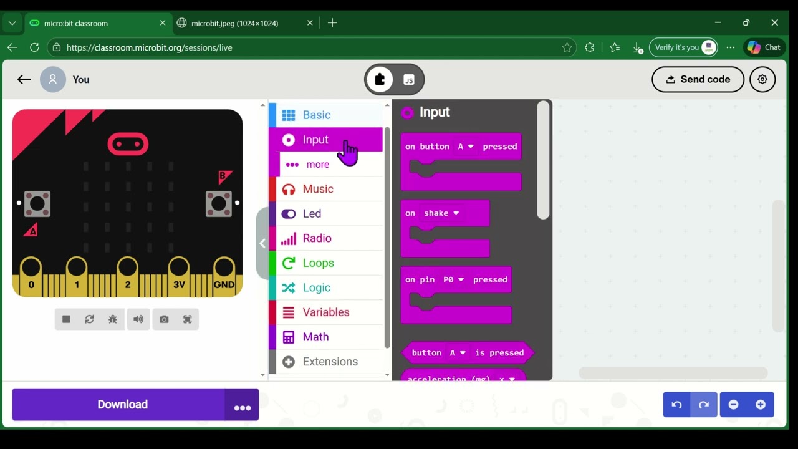This screenshot has height=449, width=798.
Task: Switch to the microbit.jpeg browser tab
Action: tap(234, 23)
